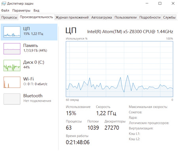Select the ЦП sidebar entry label
The image size is (178, 152).
coord(27,28)
